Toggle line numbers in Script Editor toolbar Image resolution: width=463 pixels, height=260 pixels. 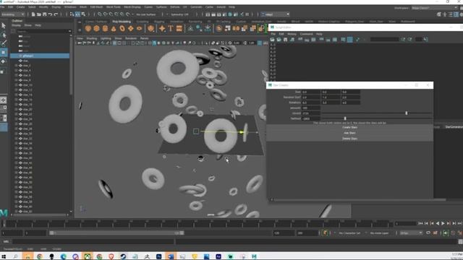[350, 40]
